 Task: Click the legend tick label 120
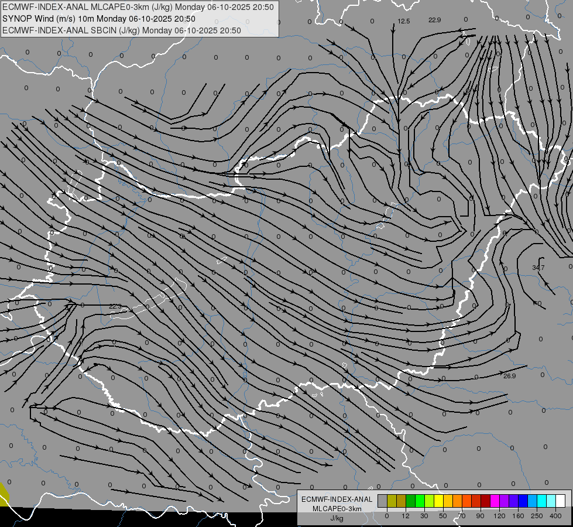[x=500, y=516]
